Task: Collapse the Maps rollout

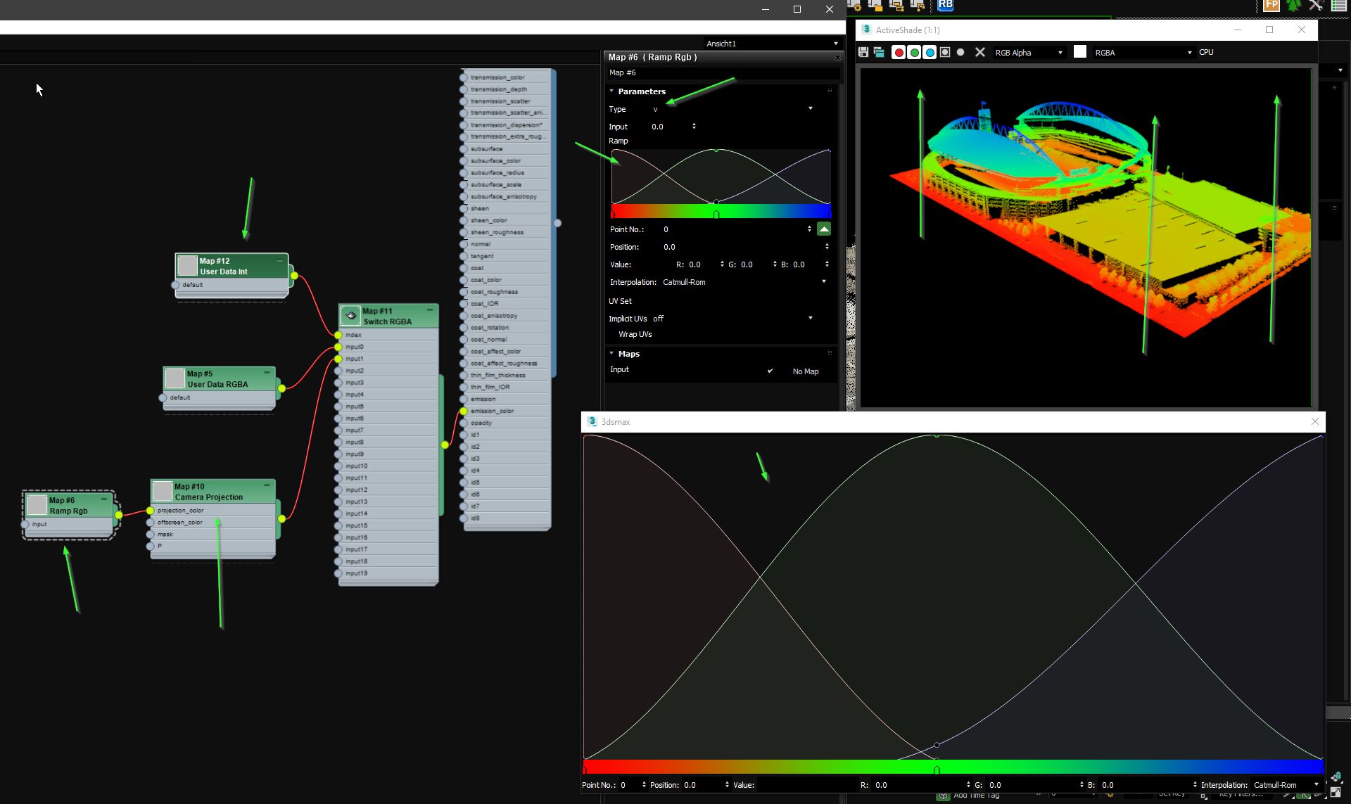Action: click(x=611, y=354)
